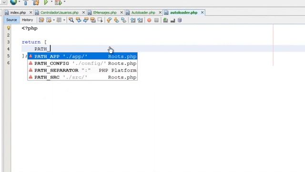Start macro recording with the red circle
This screenshot has width=305, height=172.
tap(149, 20)
